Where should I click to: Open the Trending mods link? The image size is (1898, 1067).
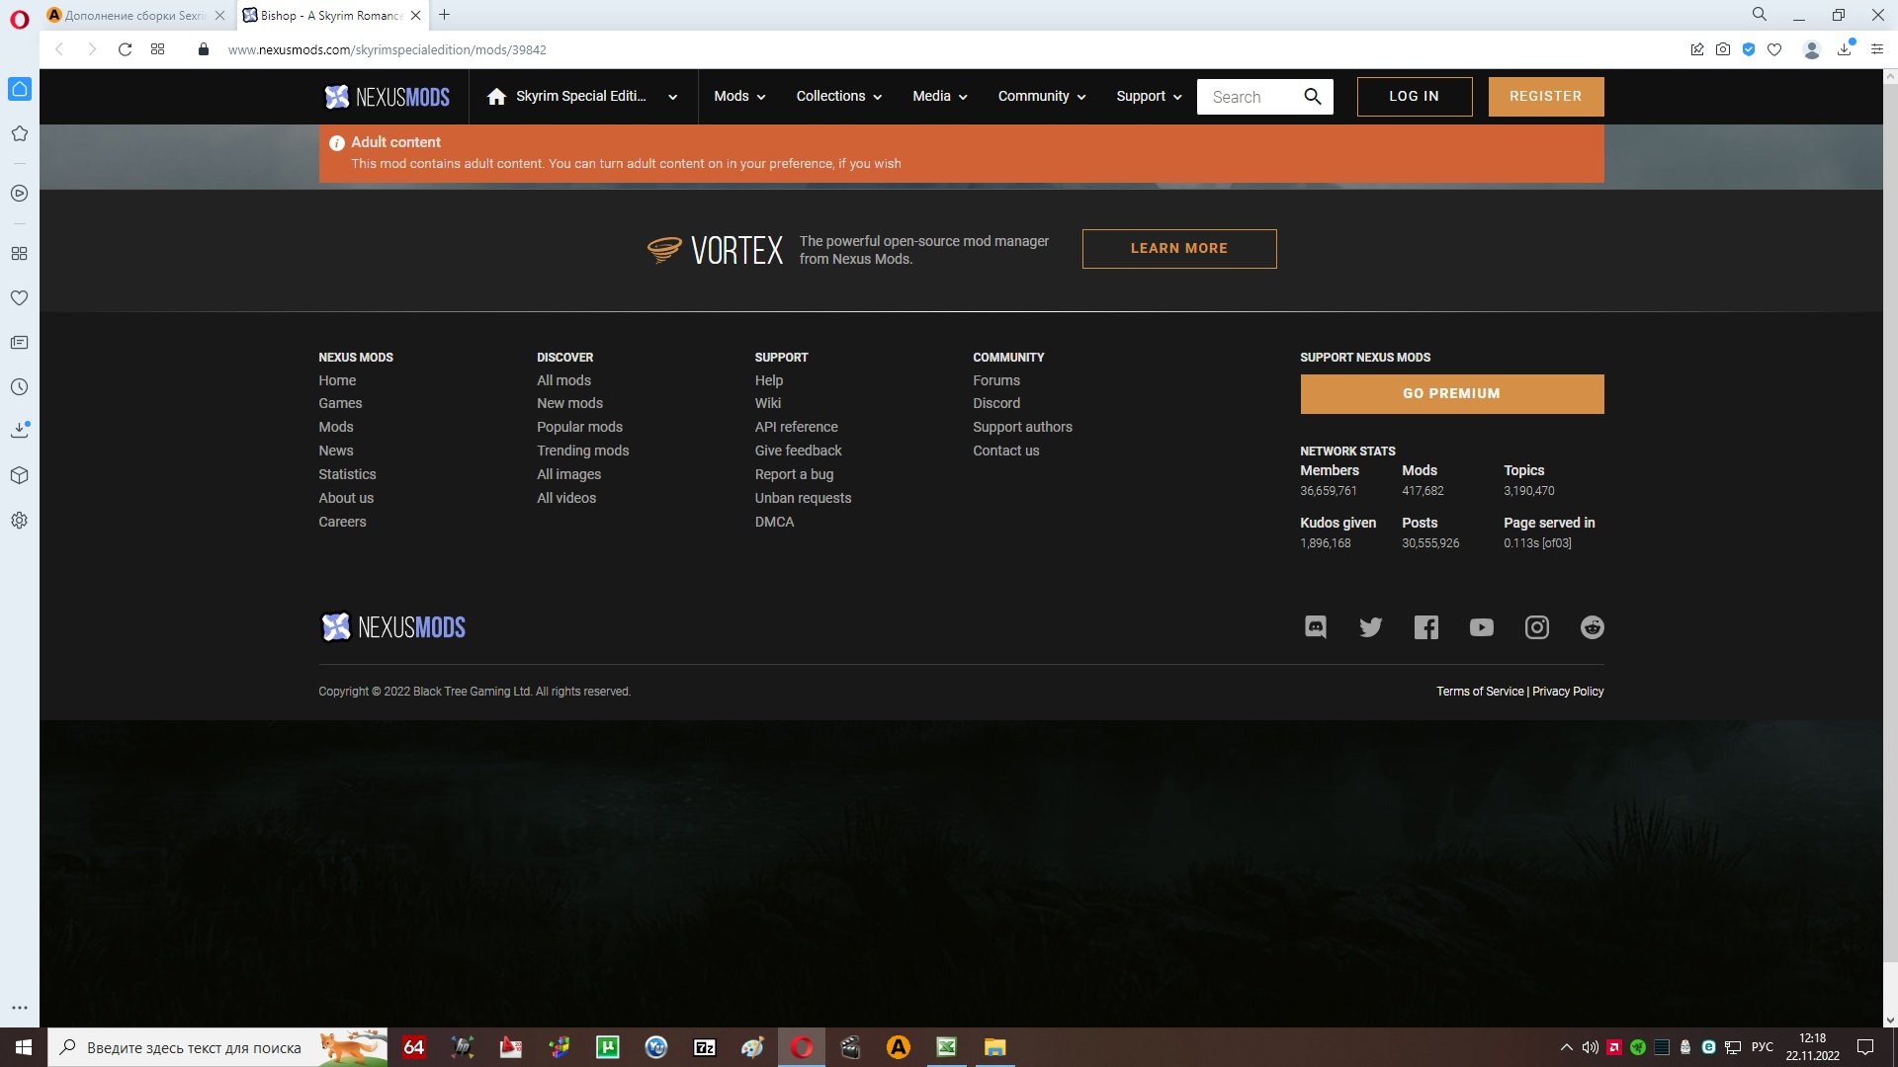point(582,451)
